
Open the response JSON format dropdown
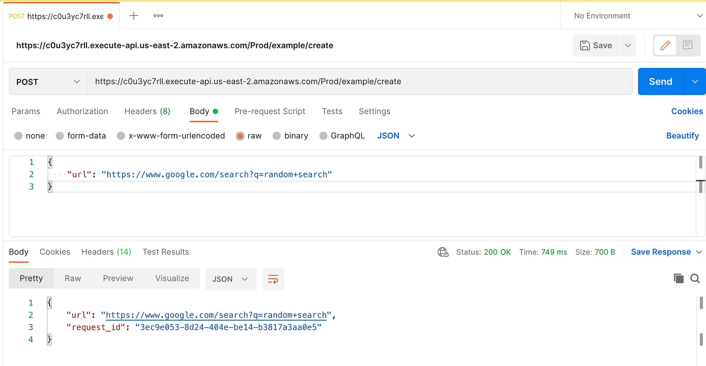tap(231, 279)
